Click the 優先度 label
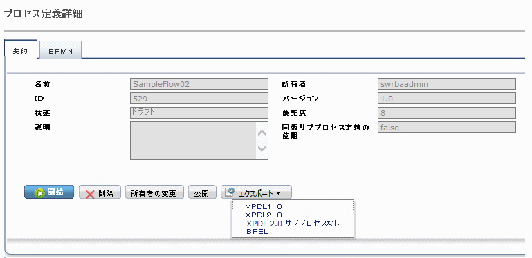This screenshot has height=258, width=532. point(294,112)
